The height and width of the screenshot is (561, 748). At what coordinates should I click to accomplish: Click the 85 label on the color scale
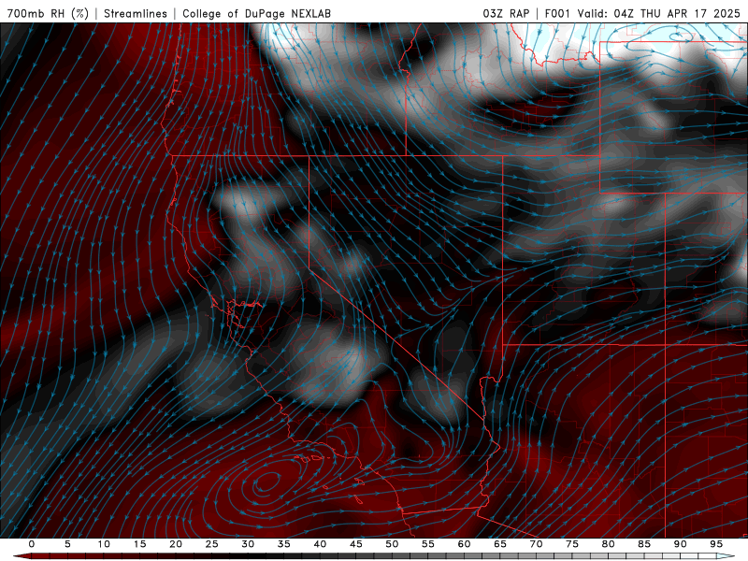[644, 544]
